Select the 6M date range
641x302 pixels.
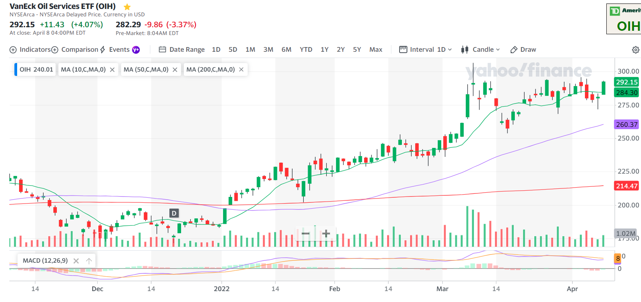[286, 49]
